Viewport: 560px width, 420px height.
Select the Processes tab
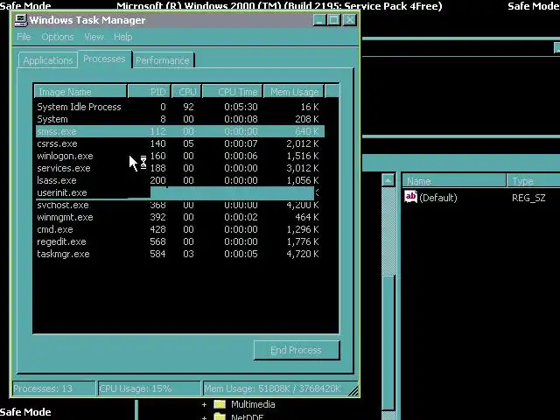pyautogui.click(x=104, y=59)
